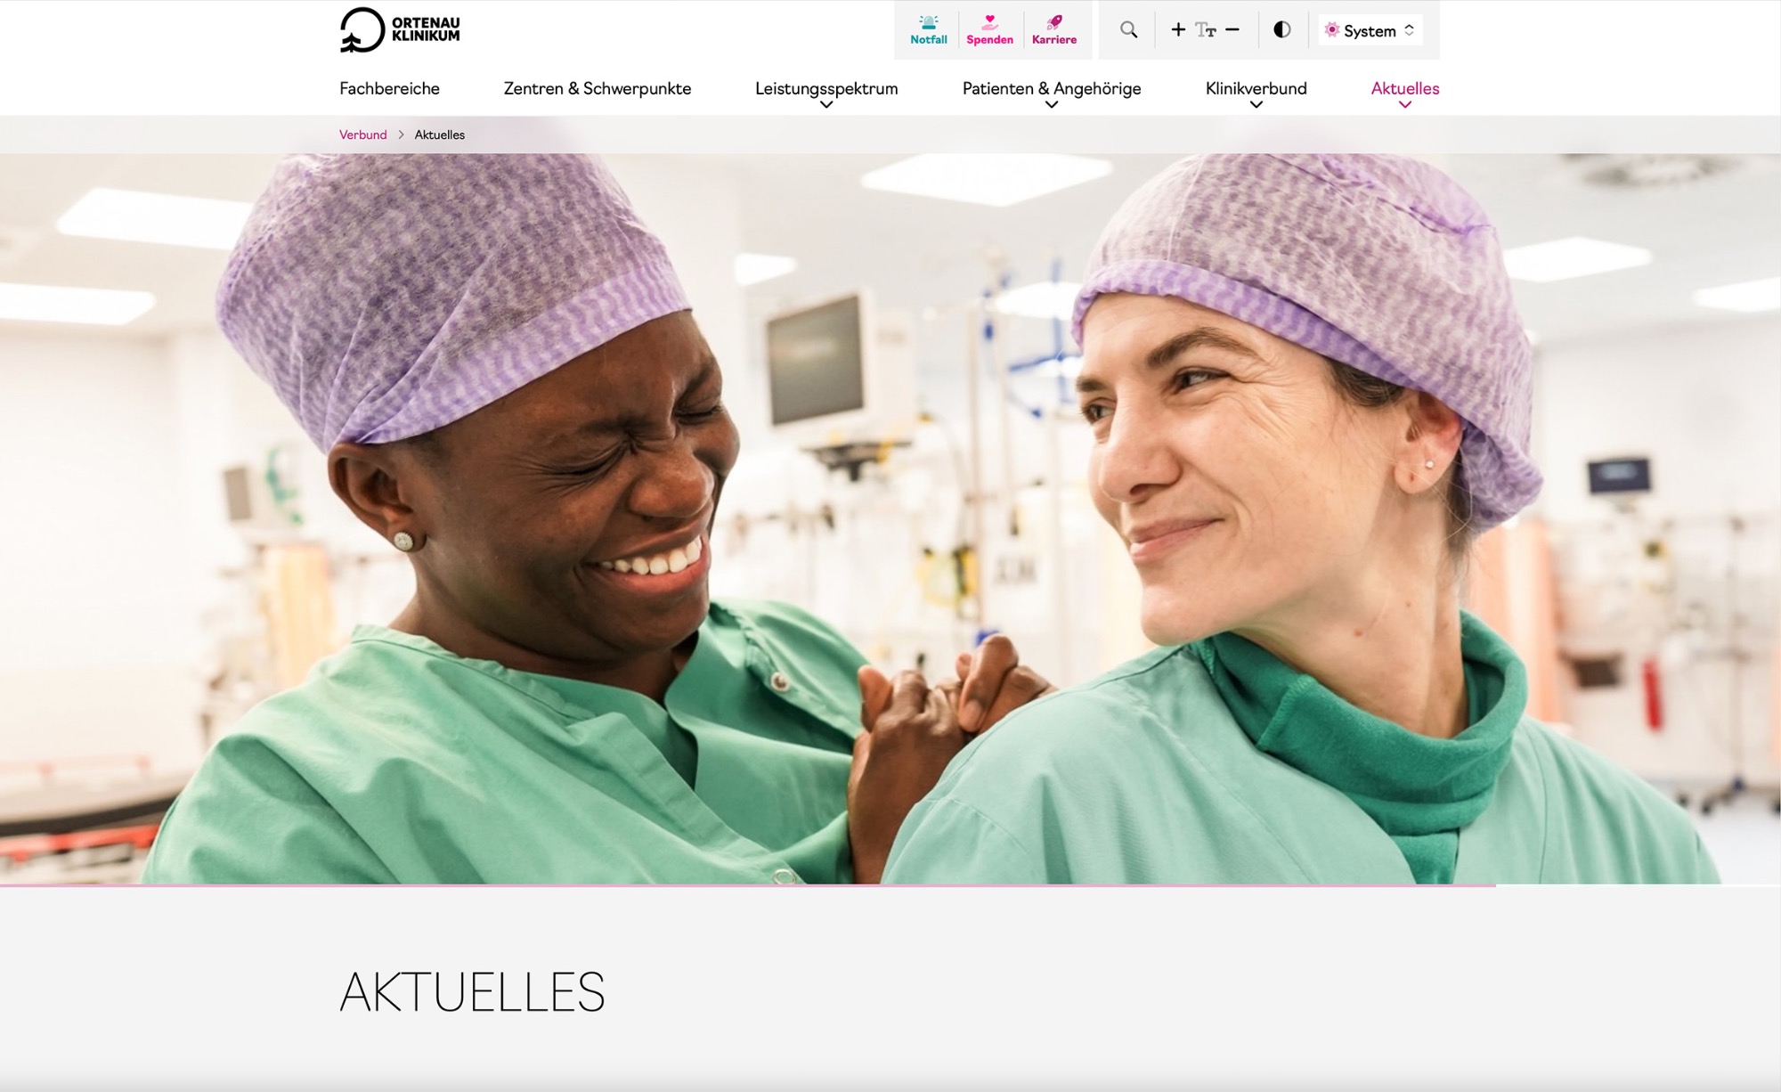This screenshot has height=1092, width=1781.
Task: Click the pink hero slider progress bar
Action: pos(748,885)
